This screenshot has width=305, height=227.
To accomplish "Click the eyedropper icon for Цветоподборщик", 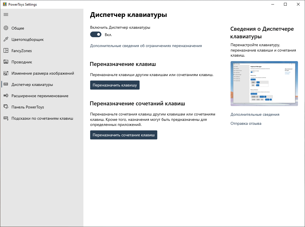I will tap(6, 39).
